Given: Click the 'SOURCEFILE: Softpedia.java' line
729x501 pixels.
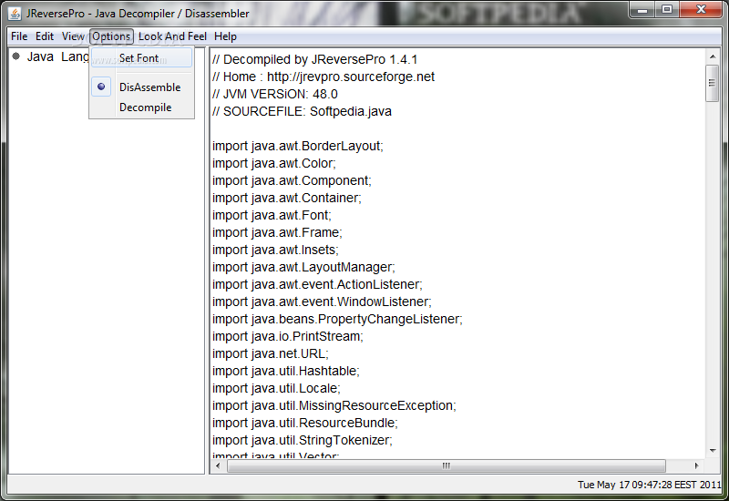Looking at the screenshot, I should (x=302, y=111).
